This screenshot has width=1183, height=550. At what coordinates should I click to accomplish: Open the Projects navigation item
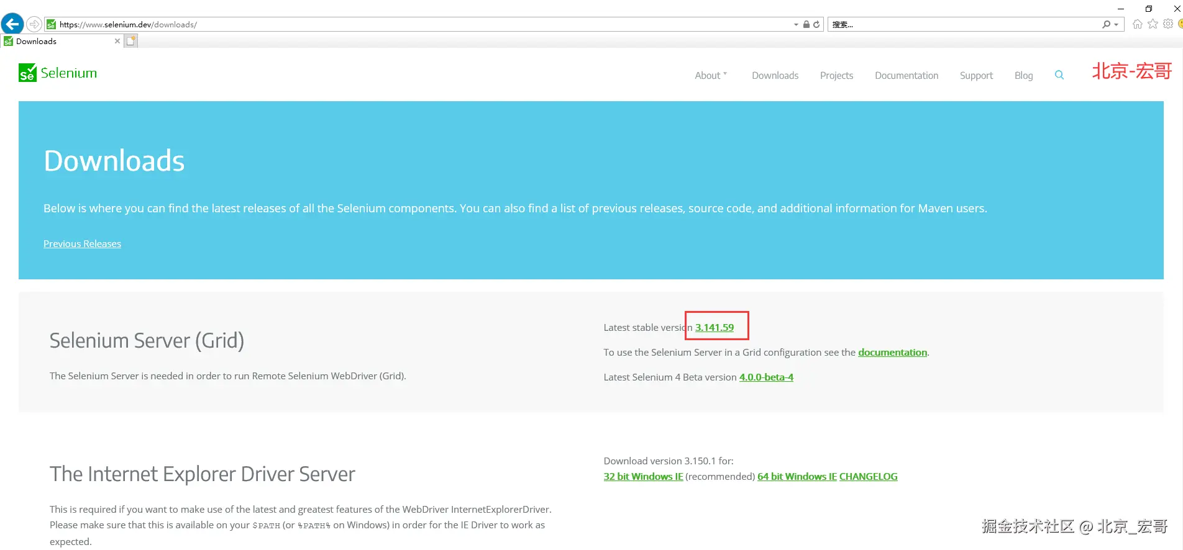[x=836, y=75]
